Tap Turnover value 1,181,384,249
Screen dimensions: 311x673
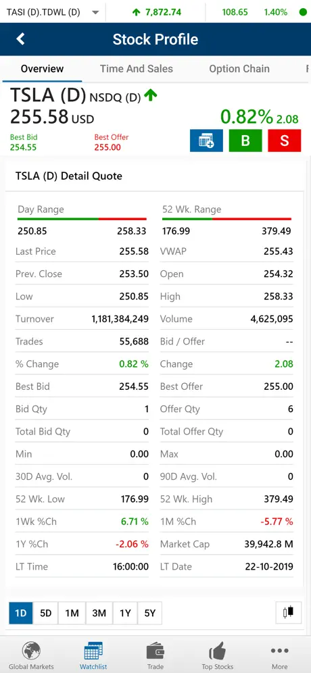click(x=120, y=319)
